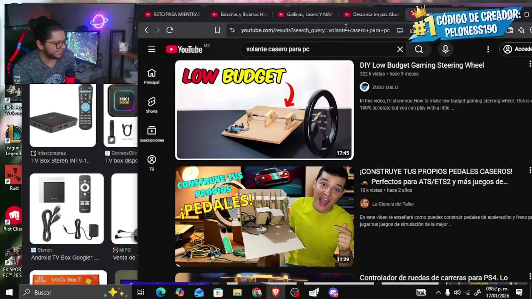The image size is (532, 299).
Task: Click the magnifier search button on YouTube
Action: click(x=419, y=49)
